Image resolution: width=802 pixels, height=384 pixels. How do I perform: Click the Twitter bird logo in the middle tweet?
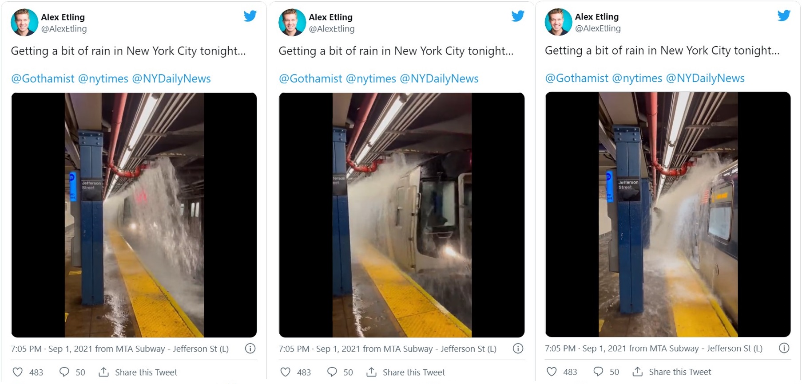tap(518, 16)
